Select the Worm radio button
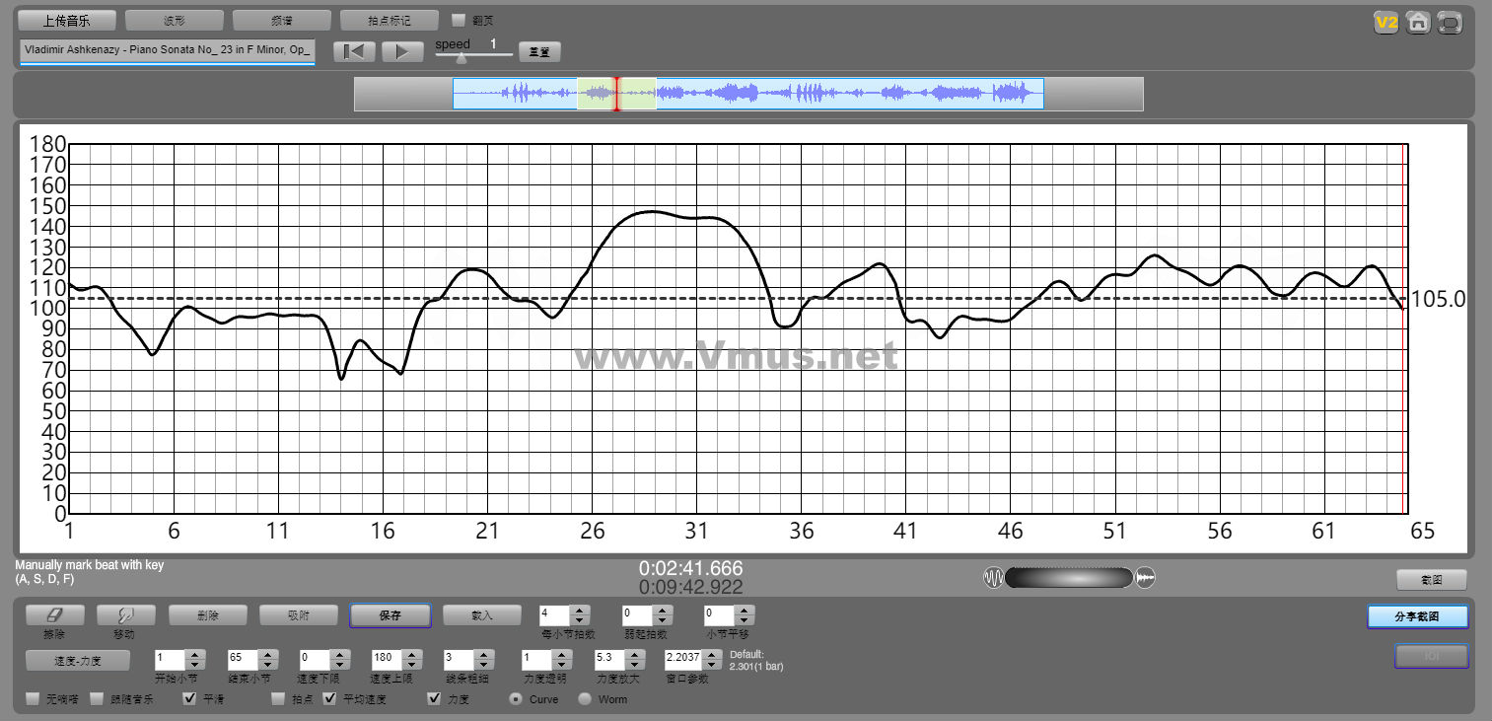 pos(585,699)
